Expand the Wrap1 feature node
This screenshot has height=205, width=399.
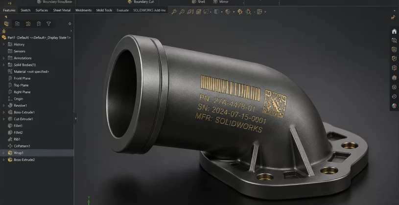pyautogui.click(x=3, y=153)
